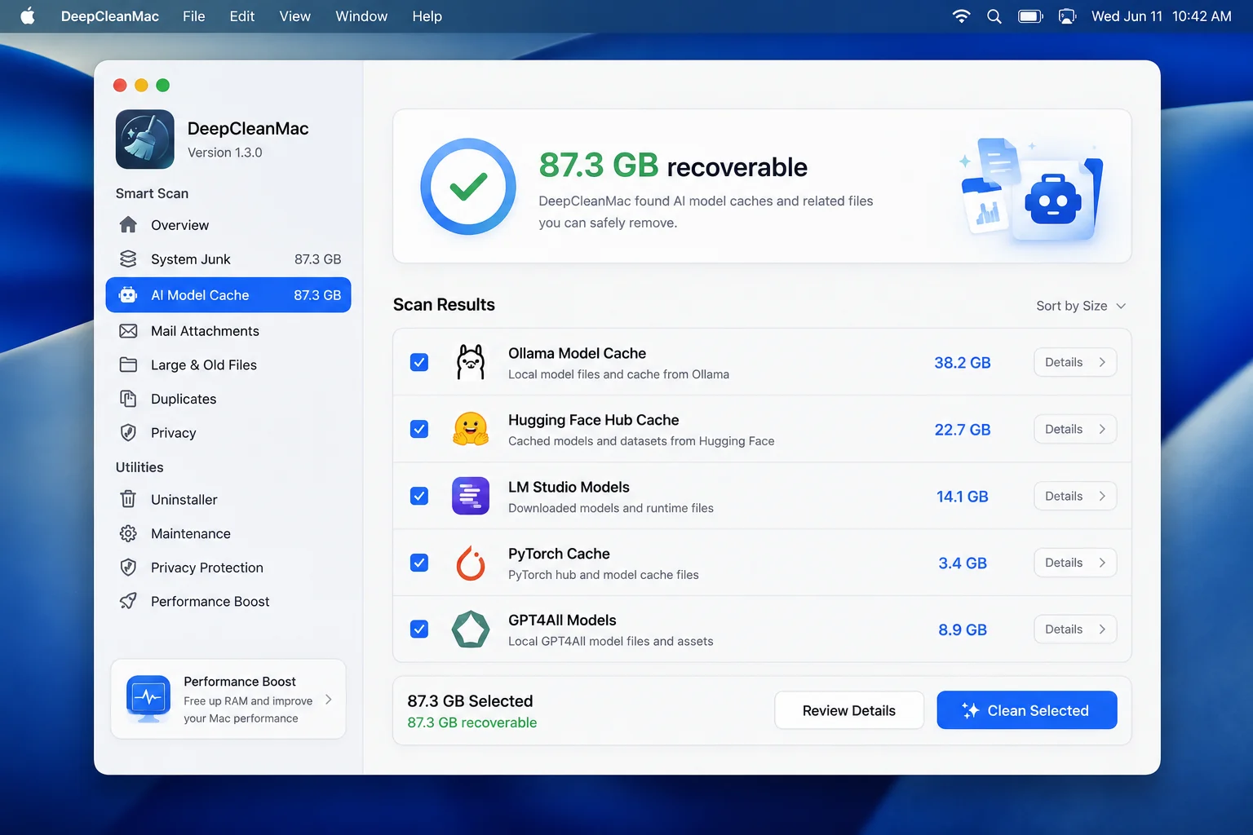Click the Privacy shield icon
This screenshot has height=835, width=1253.
pyautogui.click(x=128, y=432)
